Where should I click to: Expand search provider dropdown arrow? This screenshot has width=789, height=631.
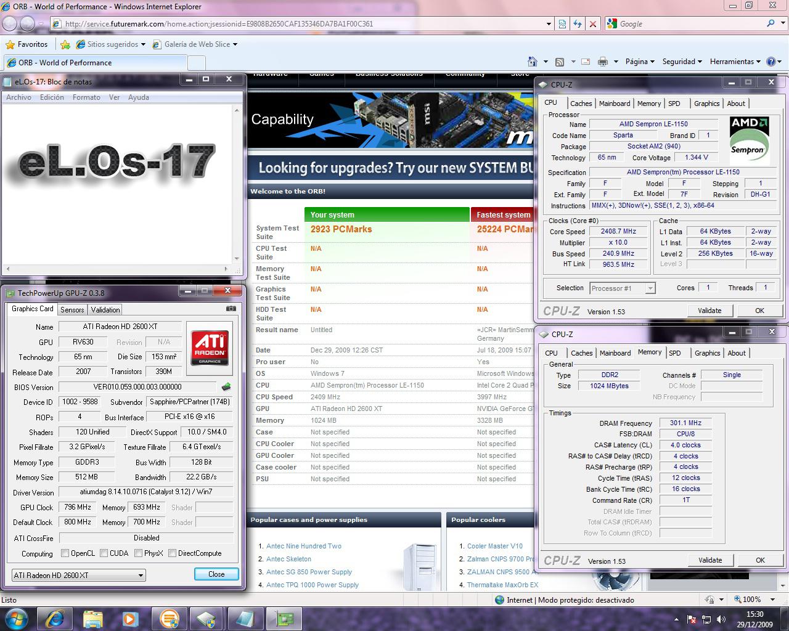pyautogui.click(x=782, y=23)
